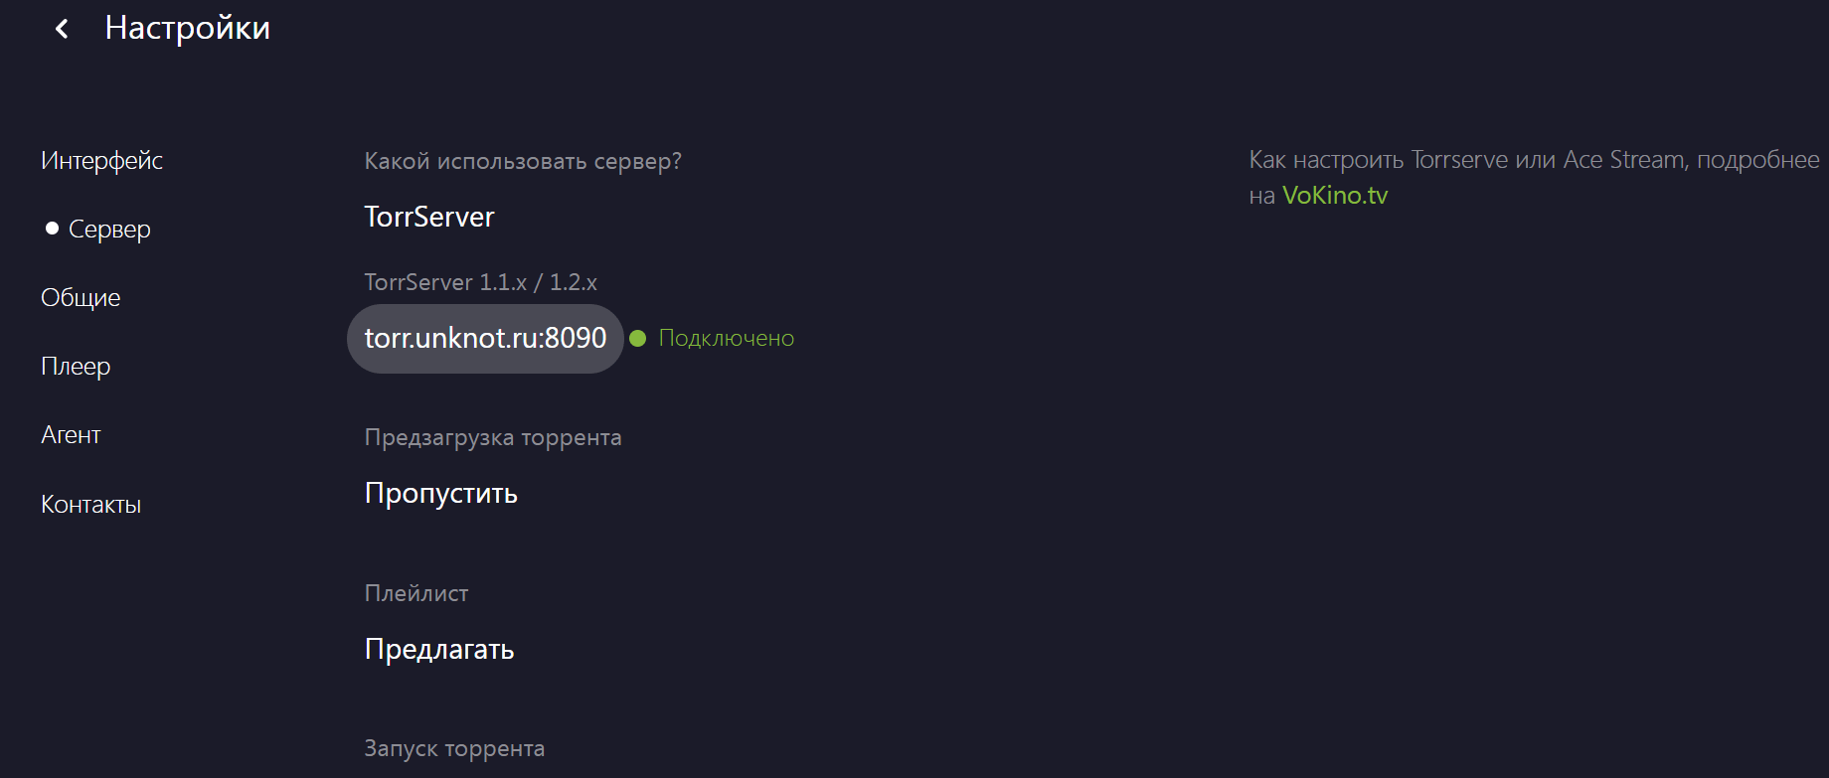Click the Настройки page title
Screen dimensions: 1829x778
tap(188, 28)
